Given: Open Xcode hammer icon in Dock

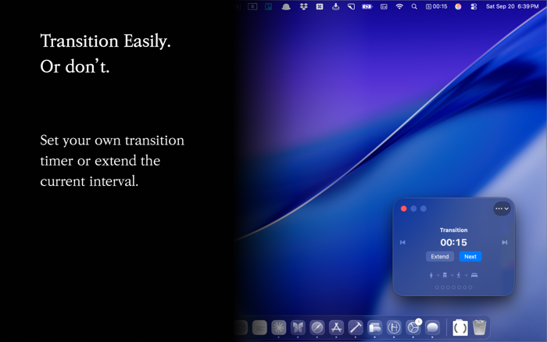Looking at the screenshot, I should click(x=356, y=327).
